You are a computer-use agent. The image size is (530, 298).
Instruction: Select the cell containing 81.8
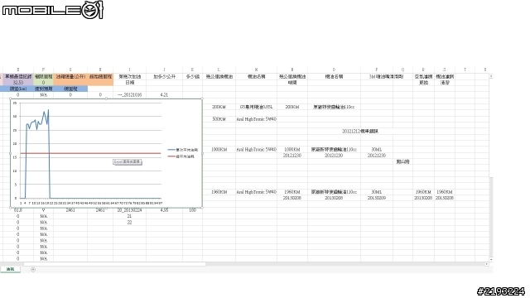[x=18, y=210]
